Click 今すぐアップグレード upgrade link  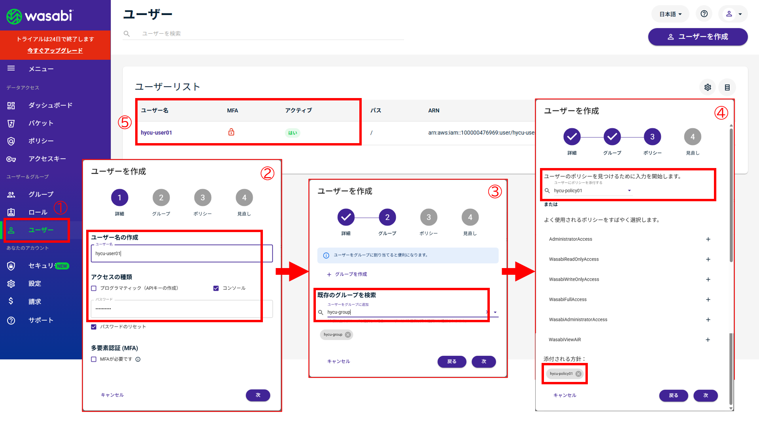[x=55, y=50]
